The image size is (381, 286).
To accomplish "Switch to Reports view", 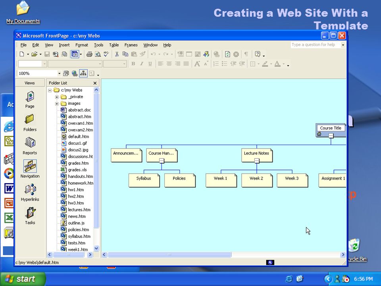I will point(30,146).
